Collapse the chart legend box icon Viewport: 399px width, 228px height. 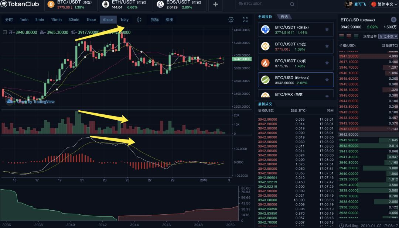4,32
